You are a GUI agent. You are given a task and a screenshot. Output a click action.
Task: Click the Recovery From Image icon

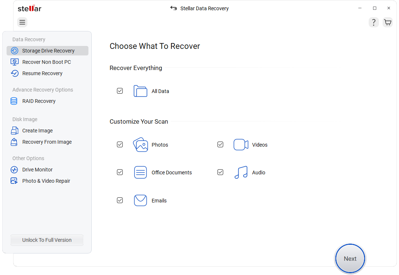pyautogui.click(x=14, y=142)
